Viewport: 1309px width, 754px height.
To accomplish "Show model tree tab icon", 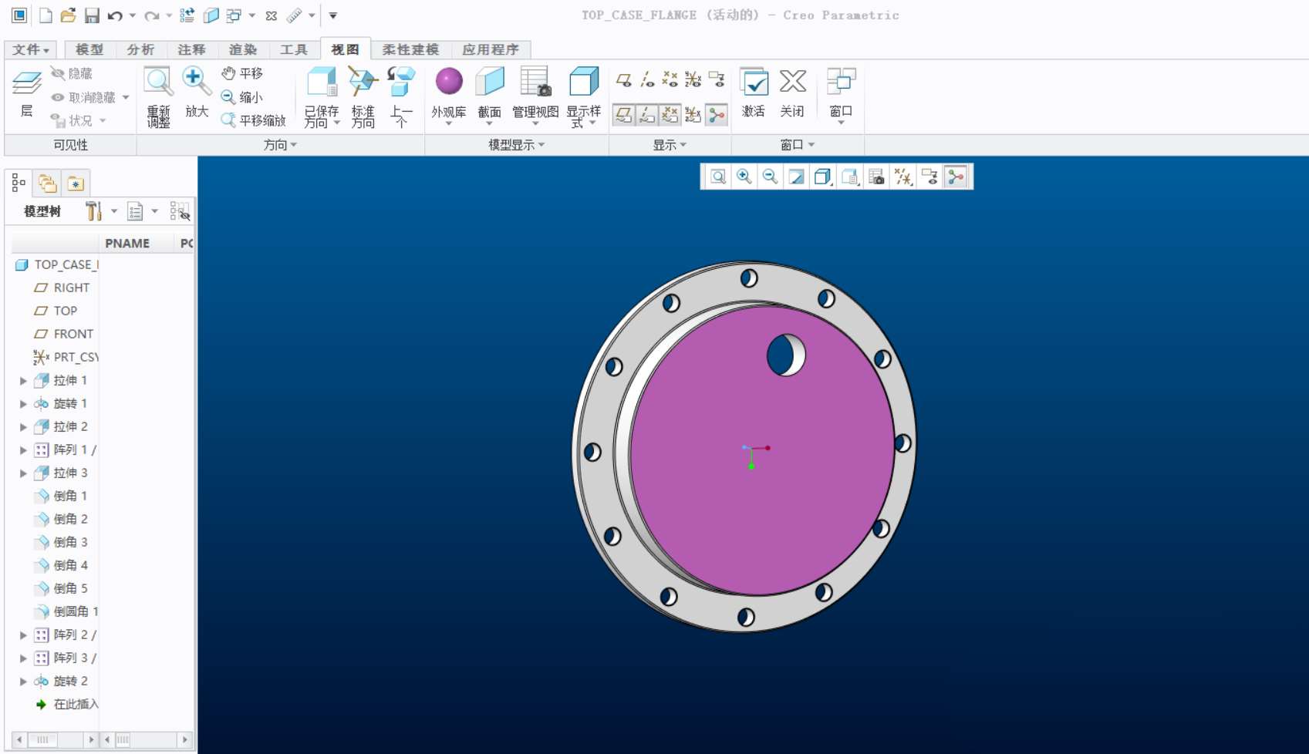I will pyautogui.click(x=19, y=183).
